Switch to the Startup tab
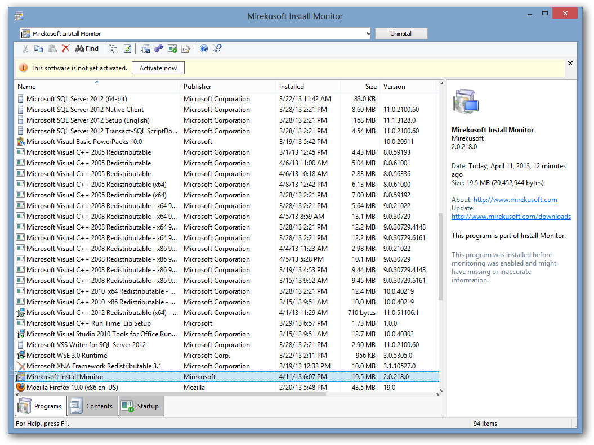This screenshot has width=594, height=445. click(141, 406)
